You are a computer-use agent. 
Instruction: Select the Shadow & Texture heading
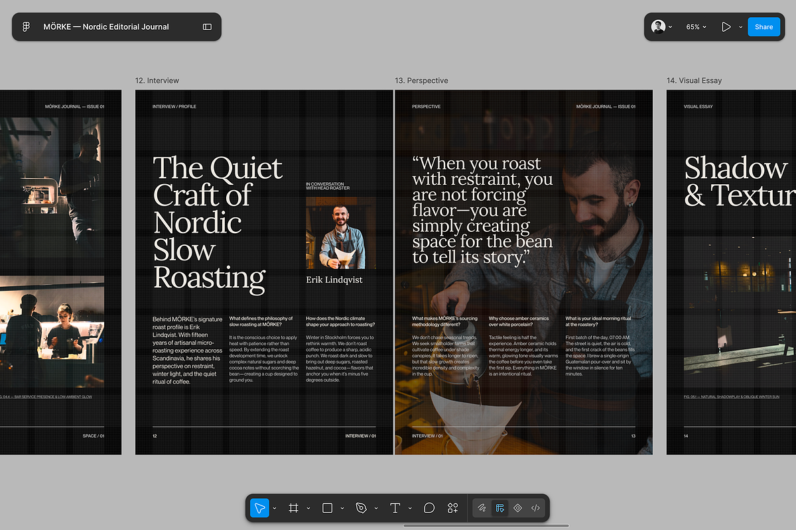(740, 182)
